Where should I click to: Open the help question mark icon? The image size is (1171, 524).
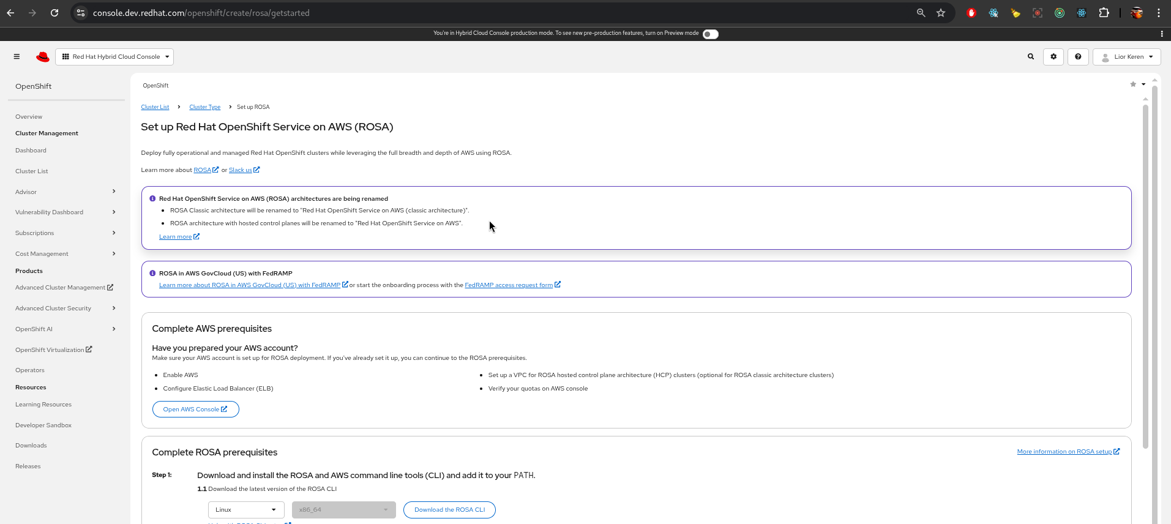point(1078,57)
